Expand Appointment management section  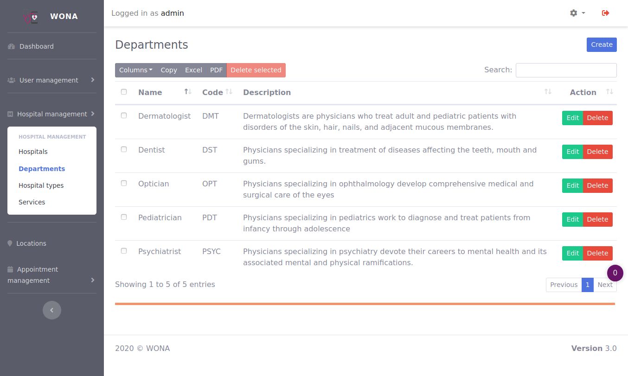[x=52, y=275]
